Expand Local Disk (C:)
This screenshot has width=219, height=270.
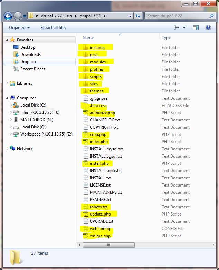click(x=11, y=105)
